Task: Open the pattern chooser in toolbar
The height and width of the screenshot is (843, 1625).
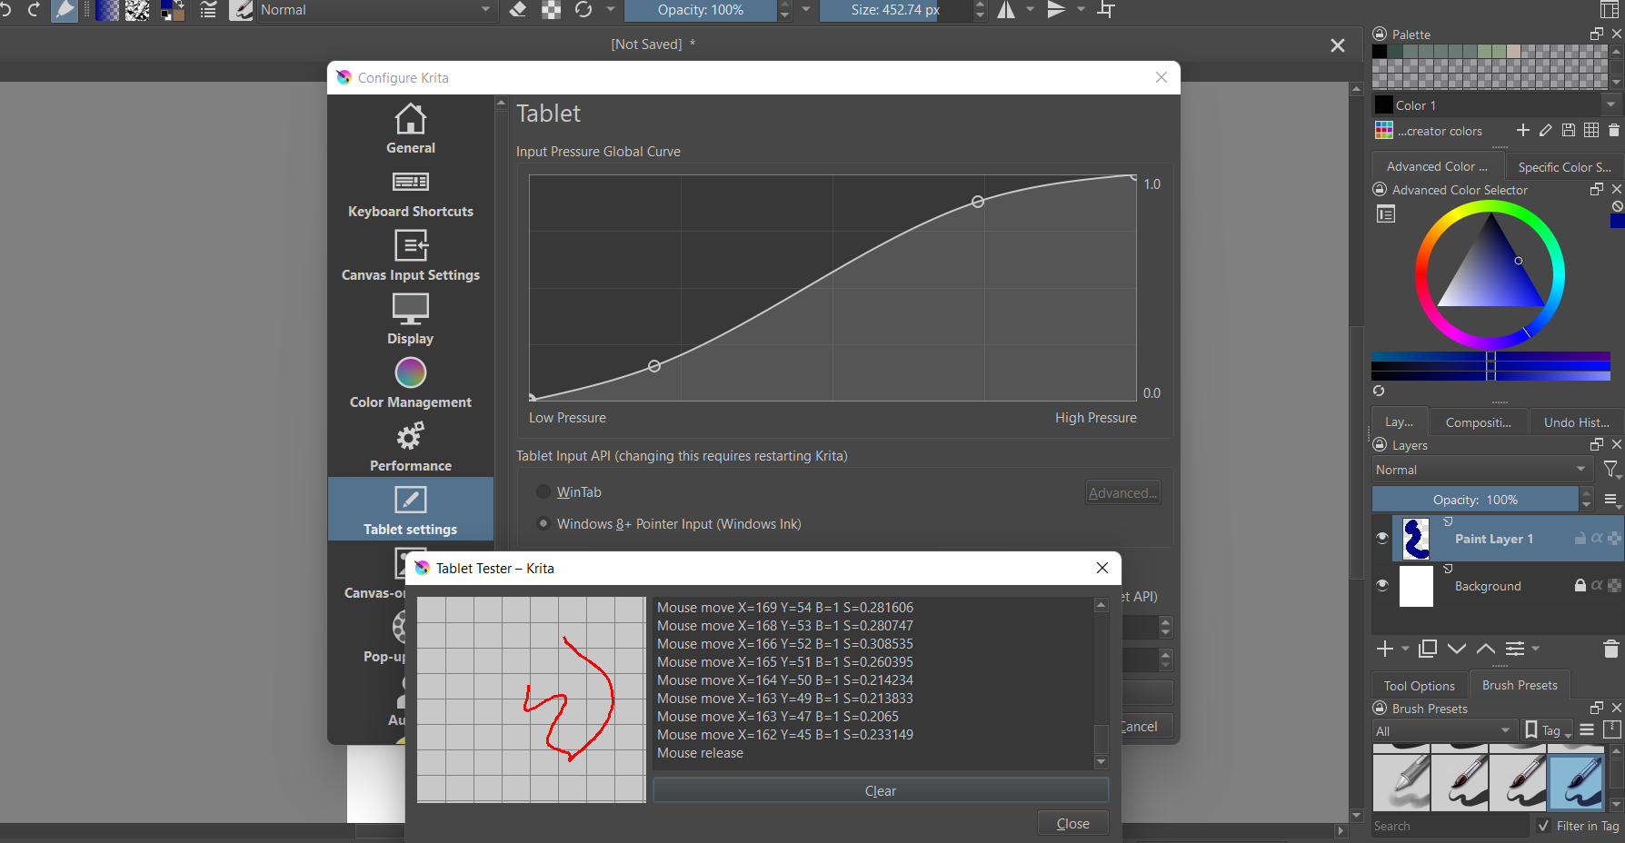Action: click(x=137, y=10)
